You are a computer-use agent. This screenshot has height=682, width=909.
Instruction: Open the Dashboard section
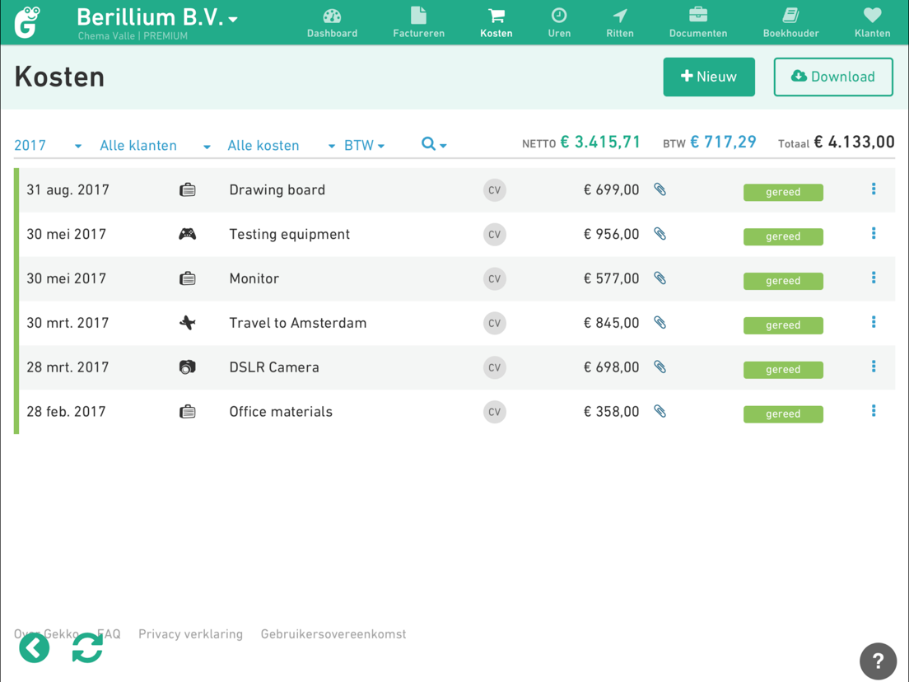pyautogui.click(x=332, y=23)
